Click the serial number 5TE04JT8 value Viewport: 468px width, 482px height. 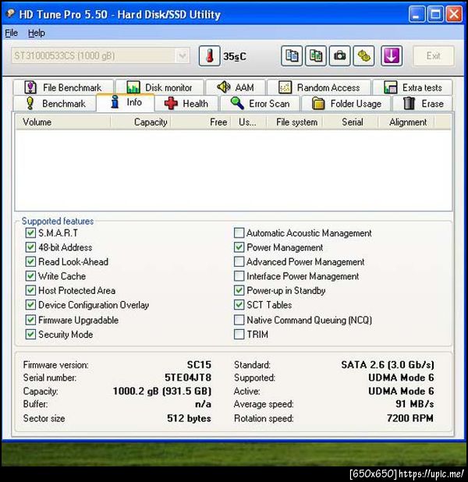click(188, 377)
